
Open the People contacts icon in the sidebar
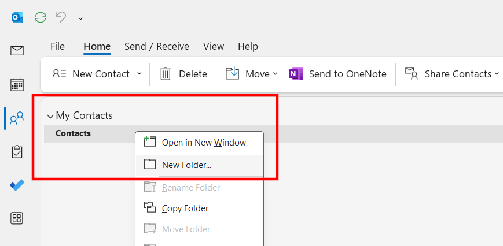coord(17,118)
